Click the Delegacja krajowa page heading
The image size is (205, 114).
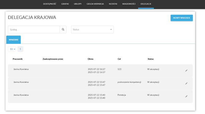pos(32,17)
